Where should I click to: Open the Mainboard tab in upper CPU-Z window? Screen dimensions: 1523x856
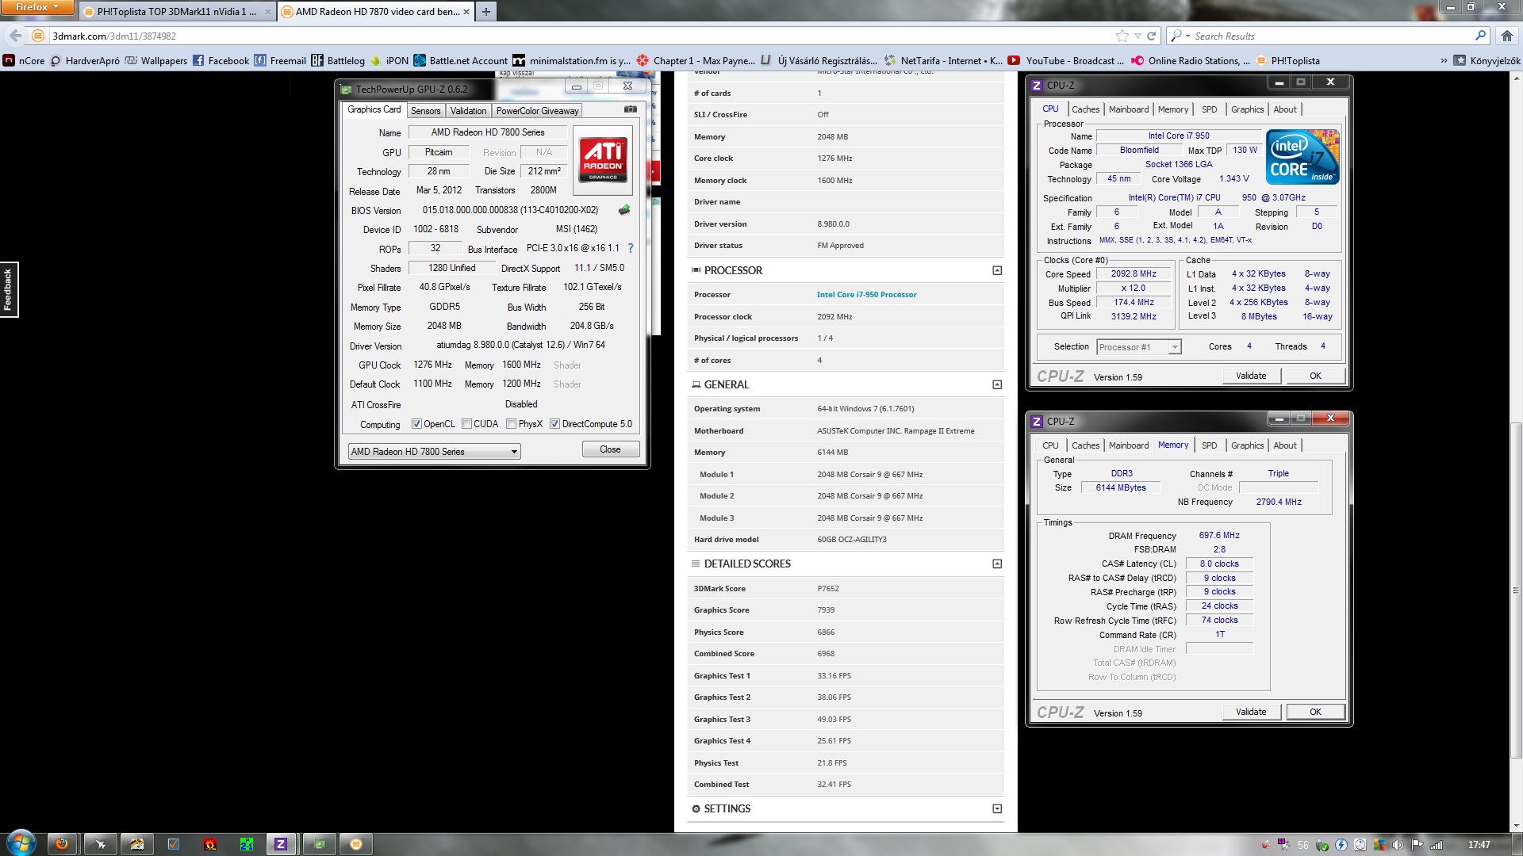(x=1128, y=109)
